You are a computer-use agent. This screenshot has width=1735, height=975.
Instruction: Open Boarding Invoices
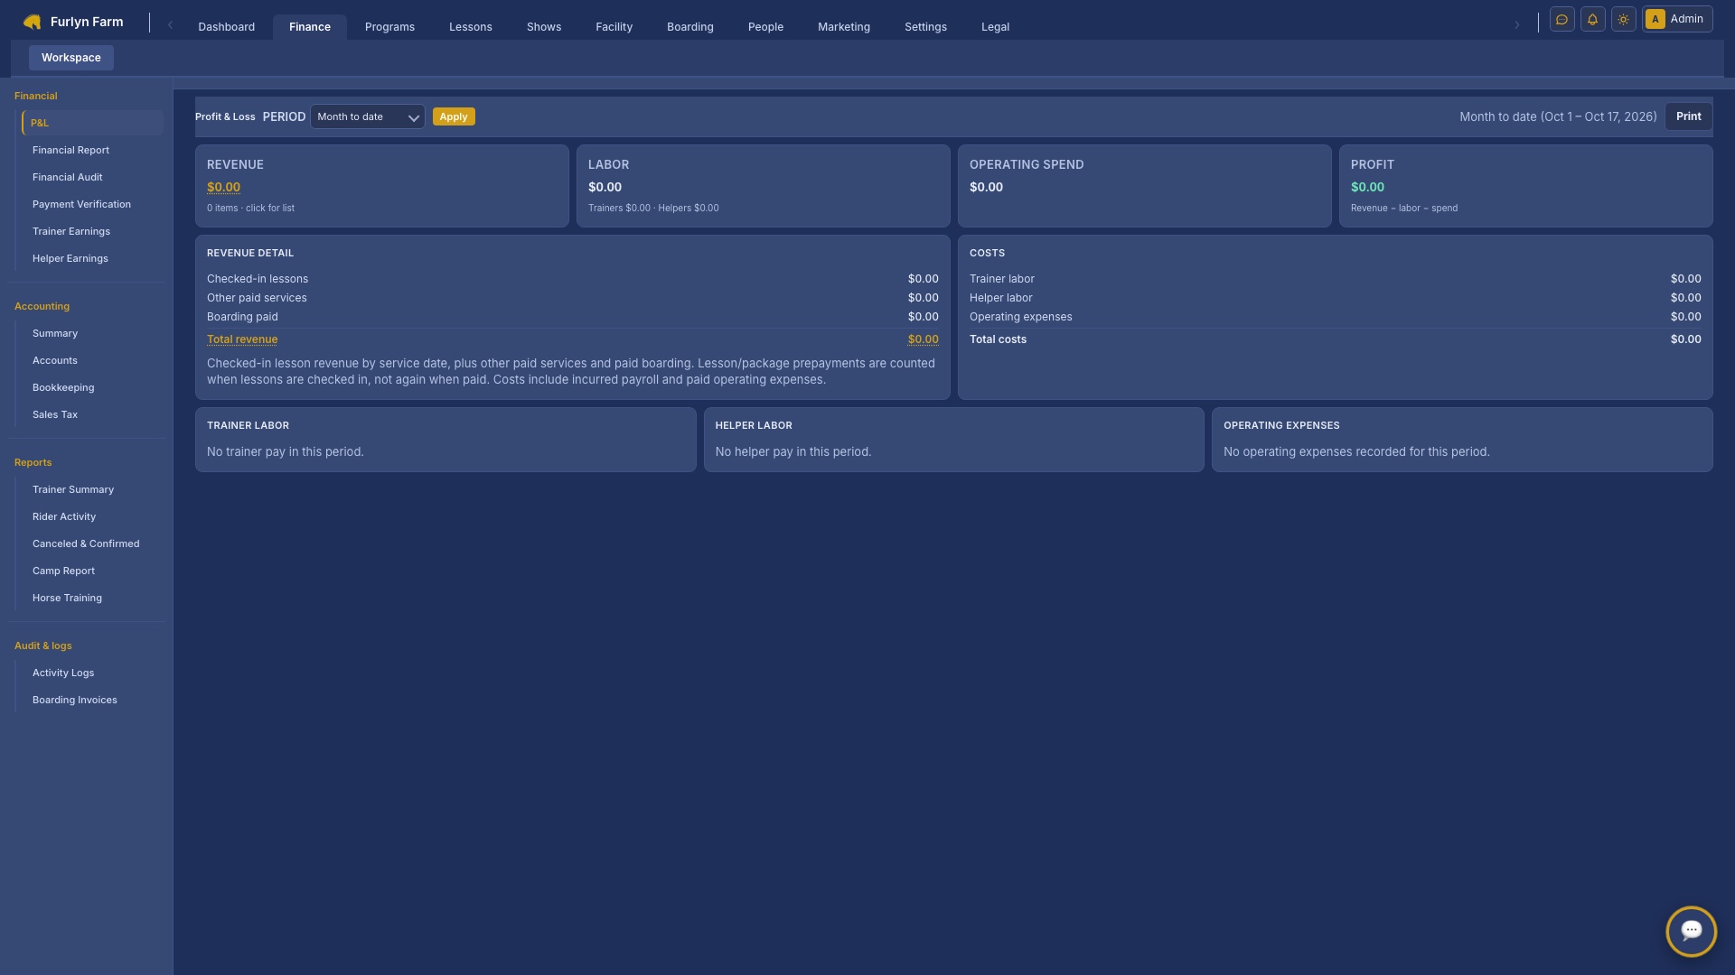click(90, 700)
